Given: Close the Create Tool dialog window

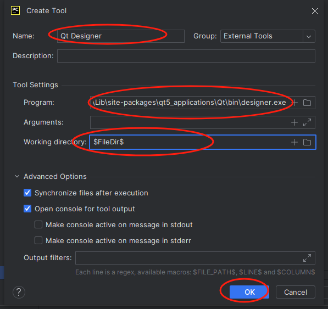Looking at the screenshot, I should point(315,11).
